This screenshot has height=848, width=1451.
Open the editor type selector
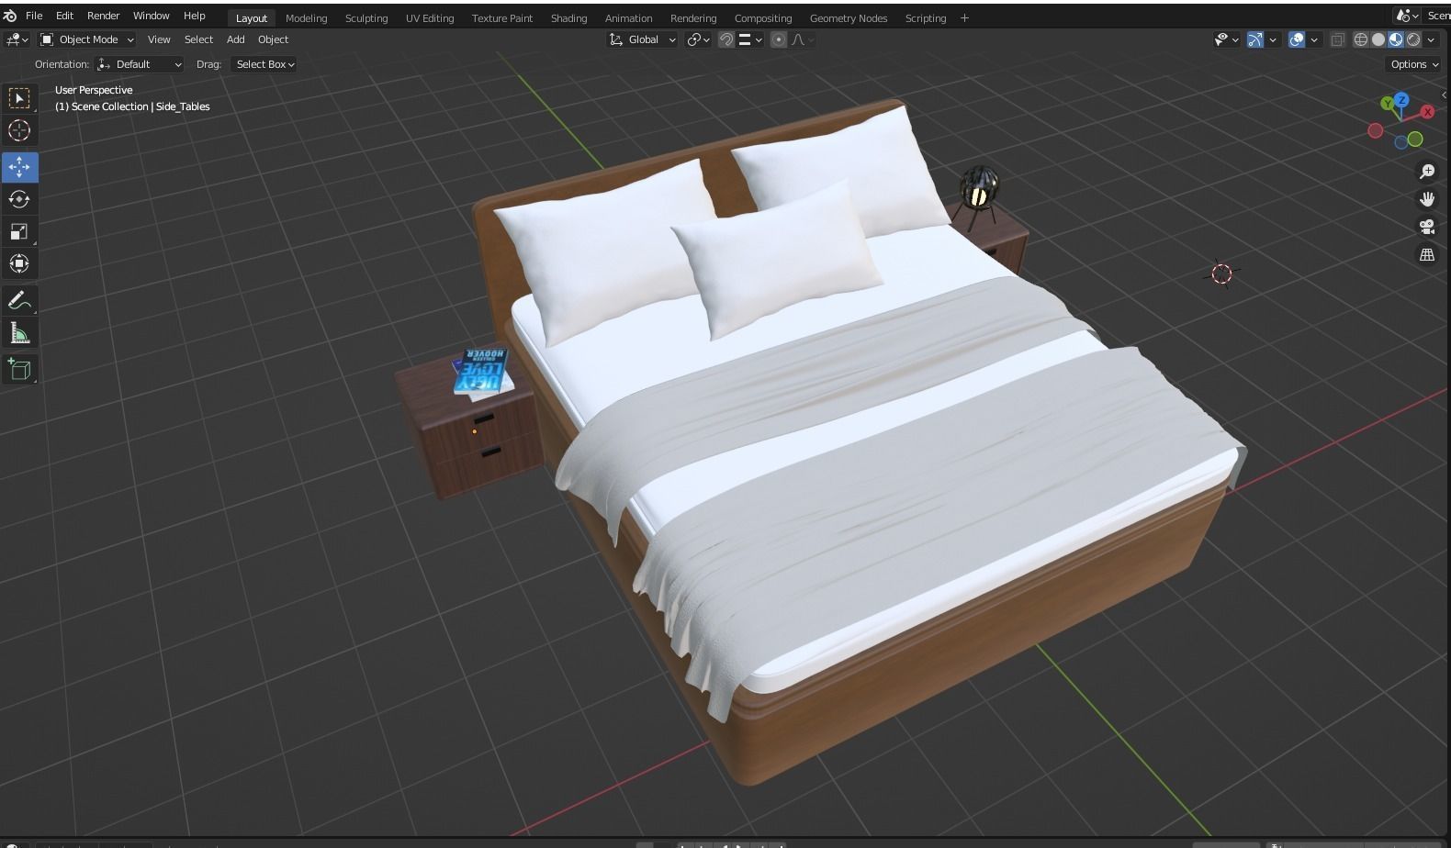(x=17, y=39)
